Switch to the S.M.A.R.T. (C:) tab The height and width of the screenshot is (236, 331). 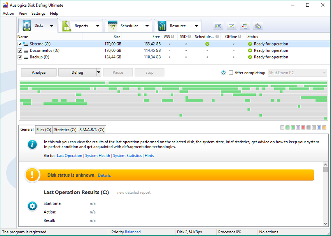[x=92, y=130]
